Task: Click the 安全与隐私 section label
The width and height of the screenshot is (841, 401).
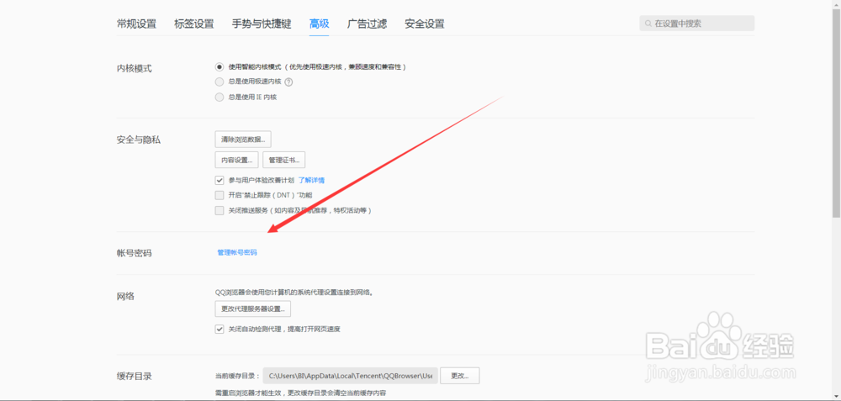Action: coord(139,140)
